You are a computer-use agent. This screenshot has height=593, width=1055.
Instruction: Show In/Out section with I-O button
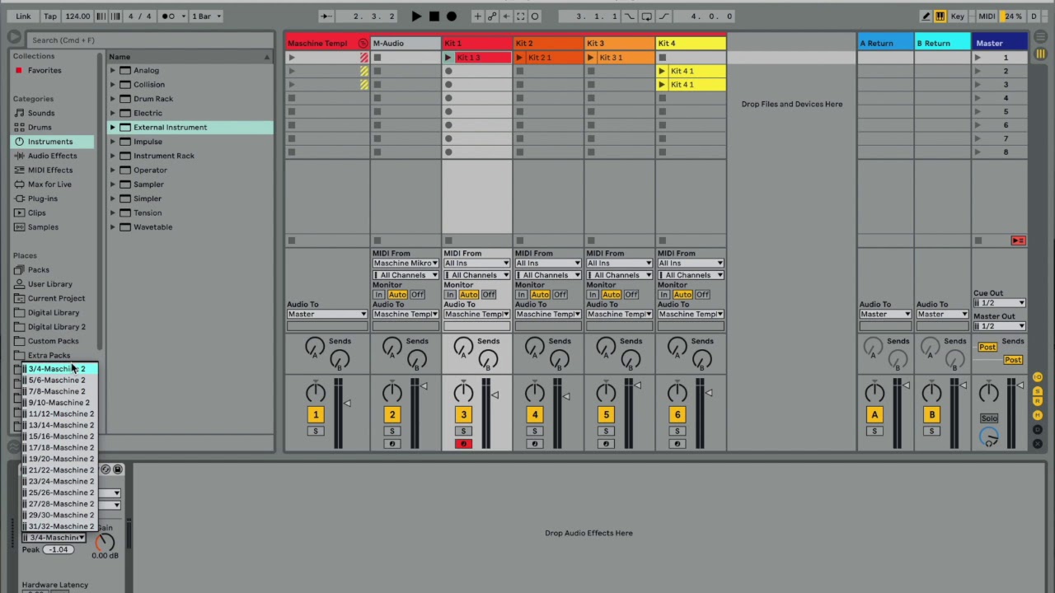(1038, 377)
